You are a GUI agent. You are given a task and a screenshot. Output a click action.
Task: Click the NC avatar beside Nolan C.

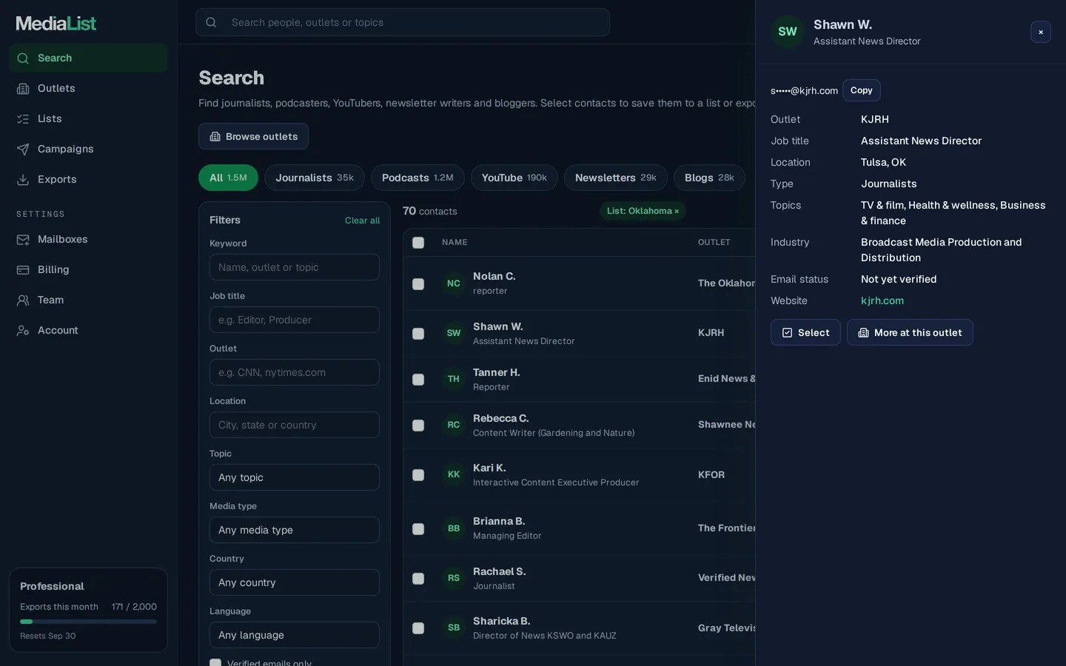pos(454,283)
